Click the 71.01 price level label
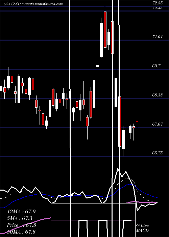Viewport: 169px width, 237px height. point(158,37)
